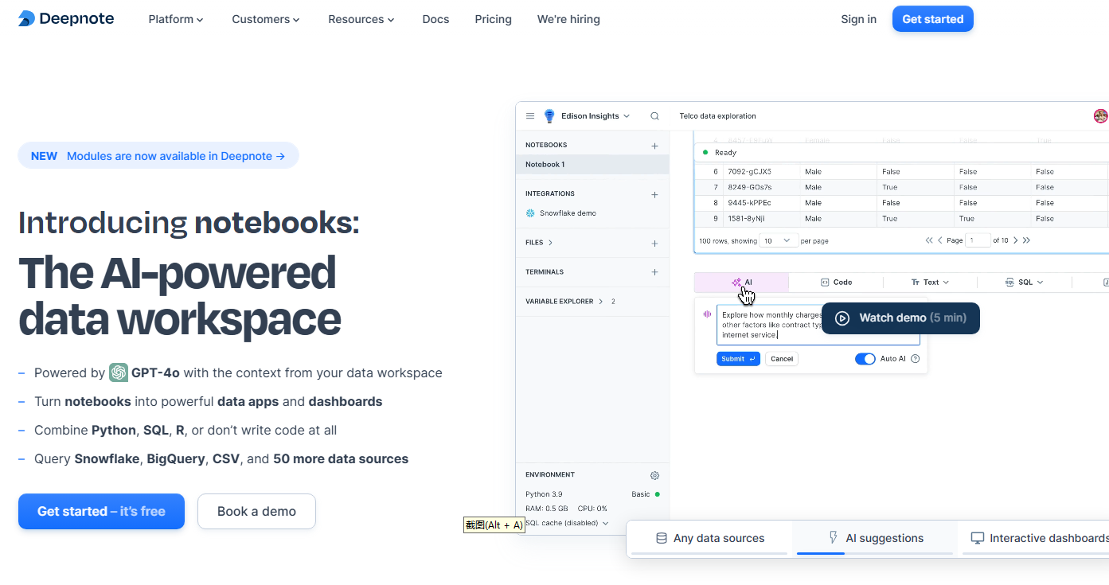1109x585 pixels.
Task: Click Get started – it's free button
Action: click(x=101, y=512)
